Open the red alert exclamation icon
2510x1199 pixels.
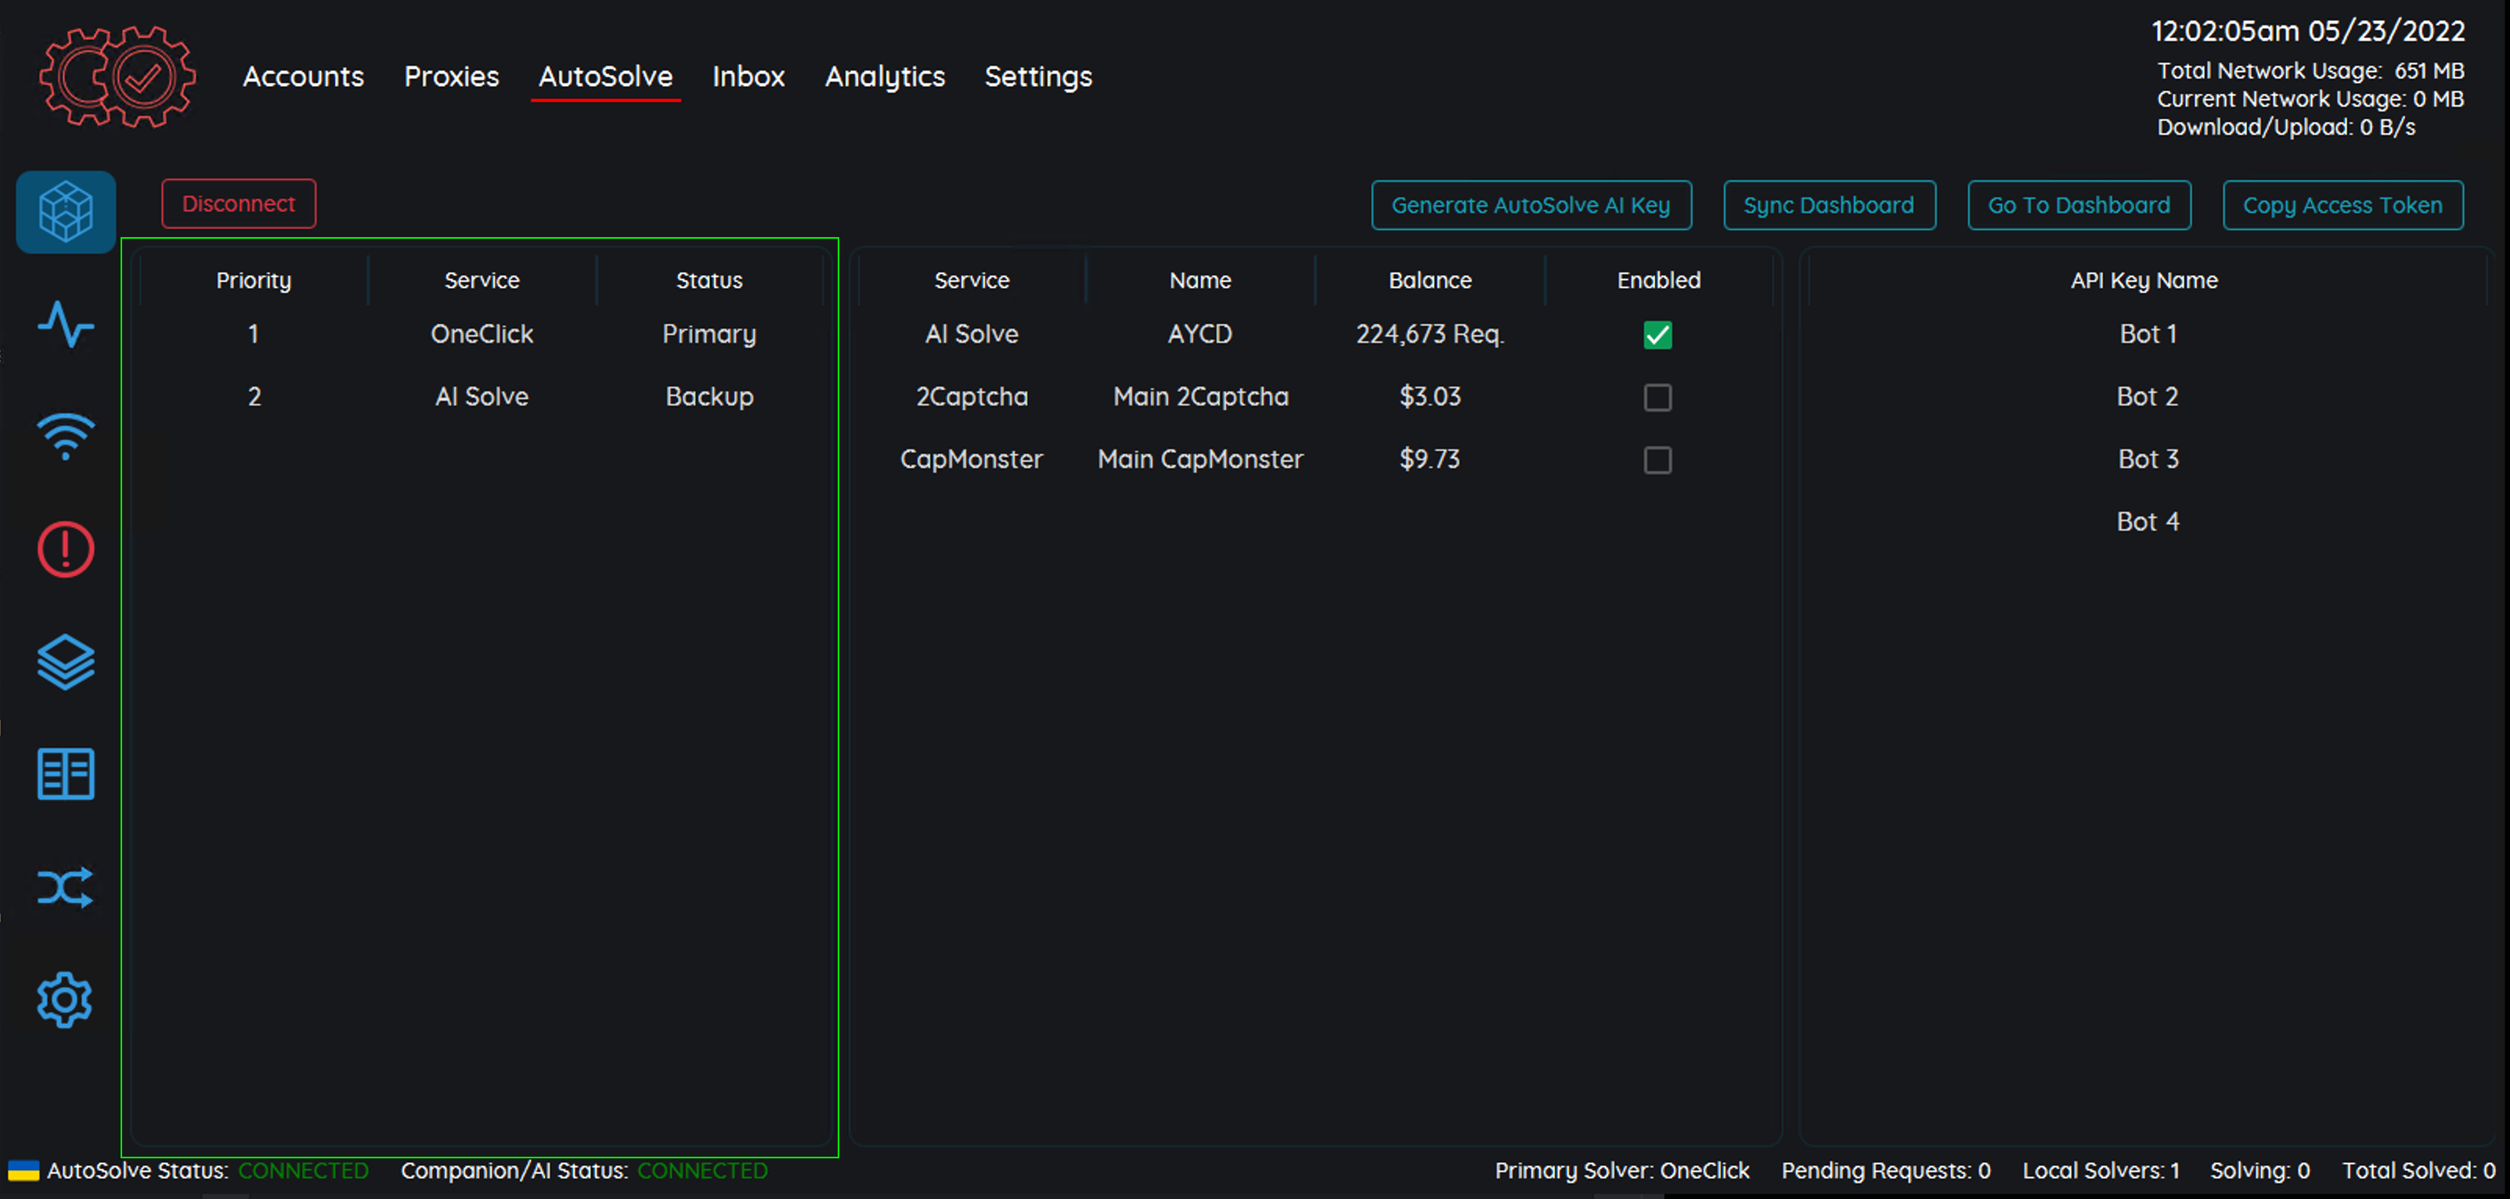[65, 549]
